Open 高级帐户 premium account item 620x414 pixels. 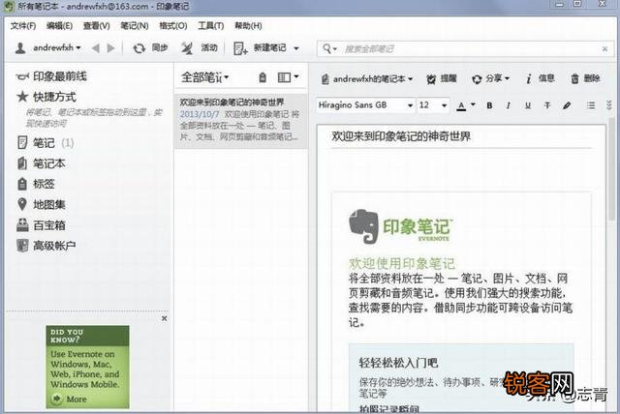46,246
